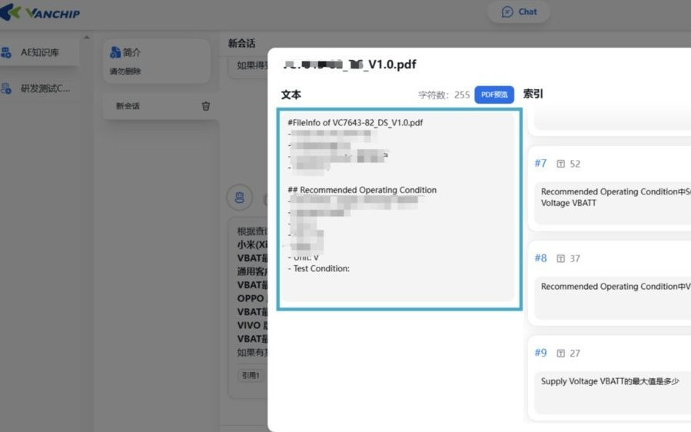Click the 新会话 chat title

point(241,43)
